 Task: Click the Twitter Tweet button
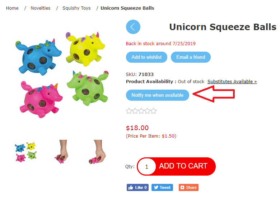coord(162,187)
